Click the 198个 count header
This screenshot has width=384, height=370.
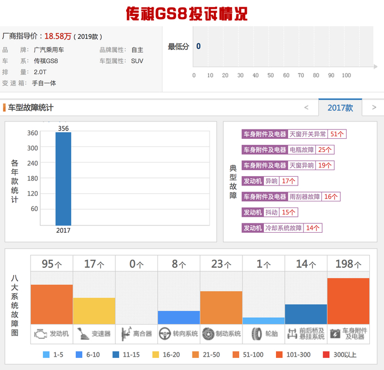coord(348,264)
